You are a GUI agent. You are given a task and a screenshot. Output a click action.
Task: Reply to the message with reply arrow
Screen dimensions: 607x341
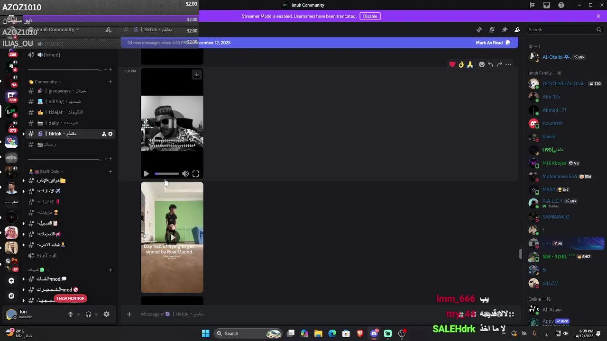[x=490, y=64]
